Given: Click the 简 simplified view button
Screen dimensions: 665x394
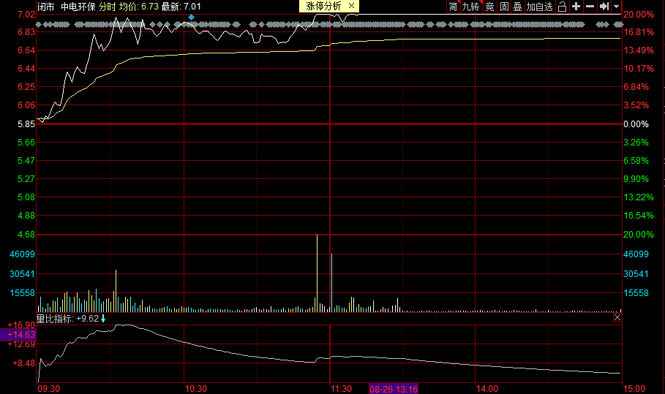Looking at the screenshot, I should (453, 7).
